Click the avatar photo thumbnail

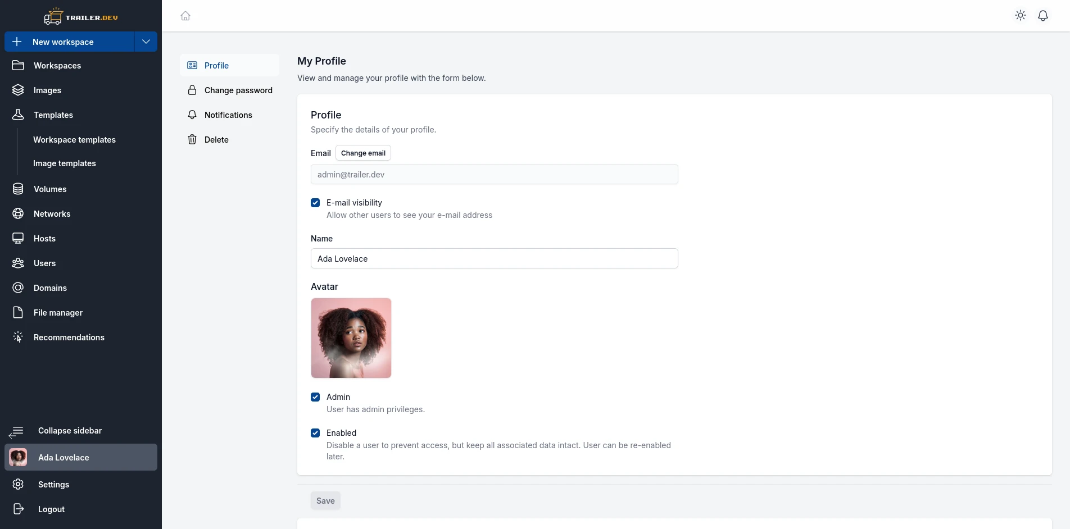[x=351, y=338]
